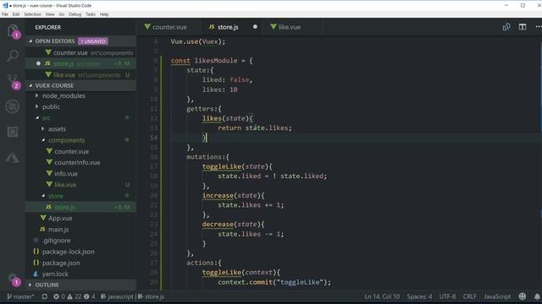Open package.json in file tree
This screenshot has width=542, height=304.
pyautogui.click(x=80, y=263)
